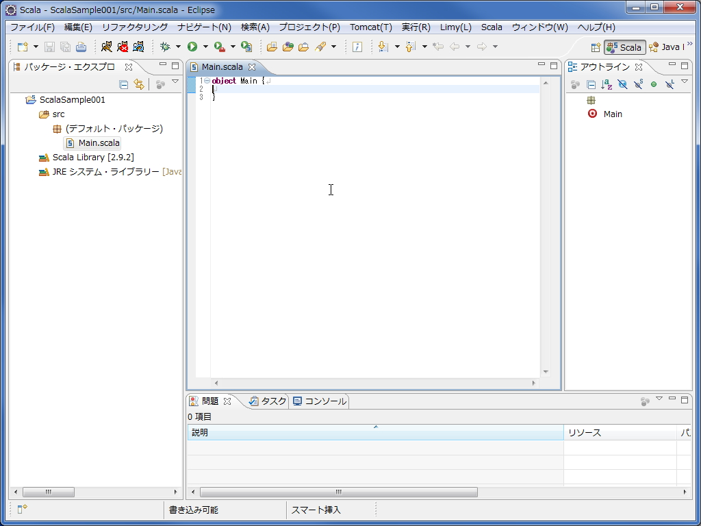The height and width of the screenshot is (526, 701).
Task: Switch to the Scala perspective
Action: pyautogui.click(x=625, y=47)
